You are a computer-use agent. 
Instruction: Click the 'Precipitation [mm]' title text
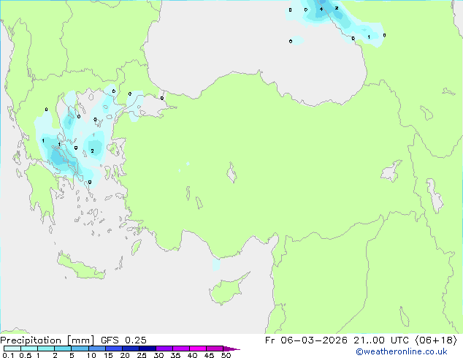(x=47, y=340)
